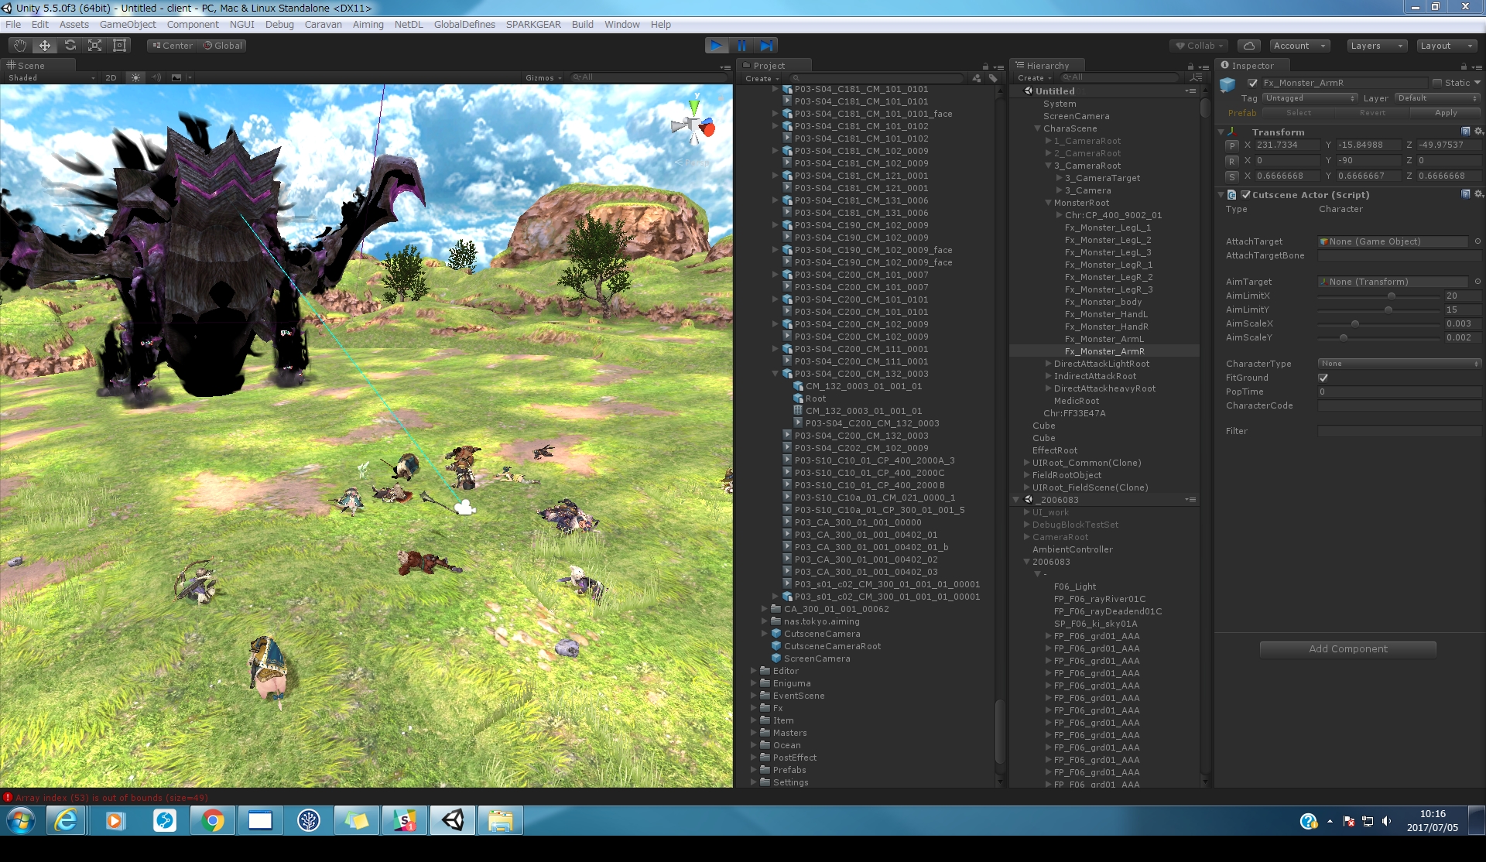Open the GameObject menu
Screen dimensions: 1486x862
(128, 24)
